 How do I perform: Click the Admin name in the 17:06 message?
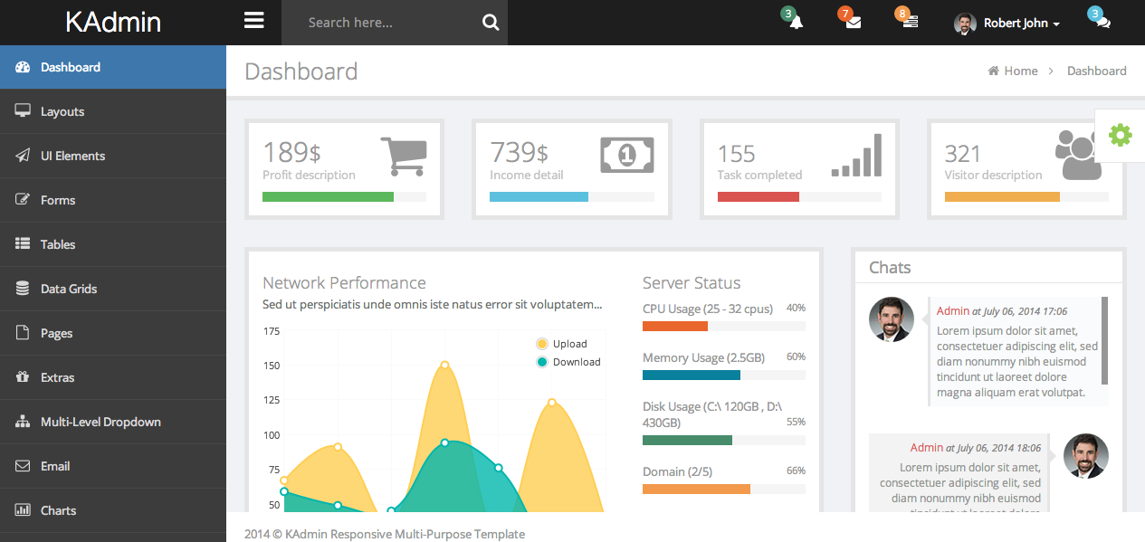(953, 310)
